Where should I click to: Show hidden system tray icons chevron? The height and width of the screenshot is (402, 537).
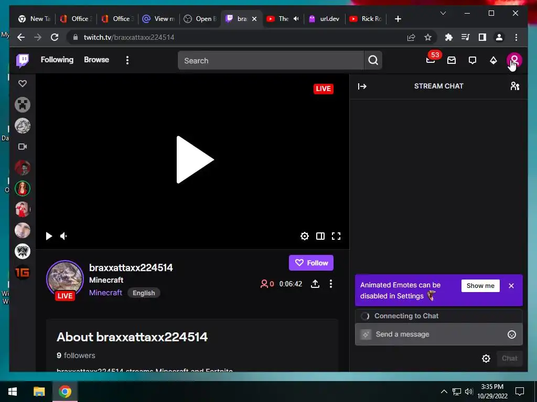tap(444, 392)
